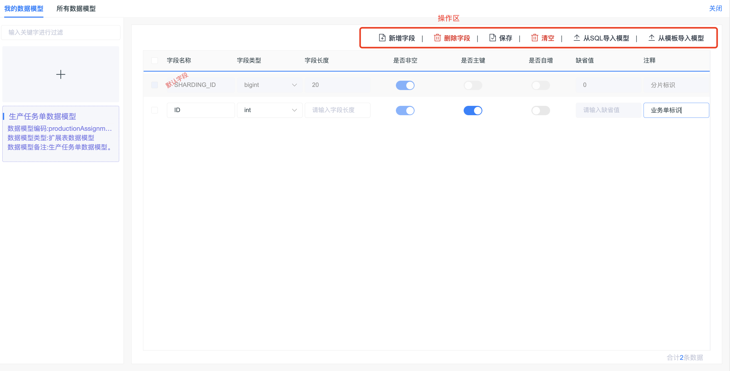Click the 清空 trash icon

pos(535,38)
